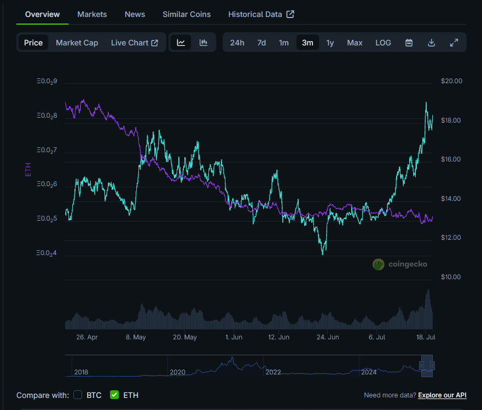Select the 2020 label in navigator timeline

coord(177,372)
